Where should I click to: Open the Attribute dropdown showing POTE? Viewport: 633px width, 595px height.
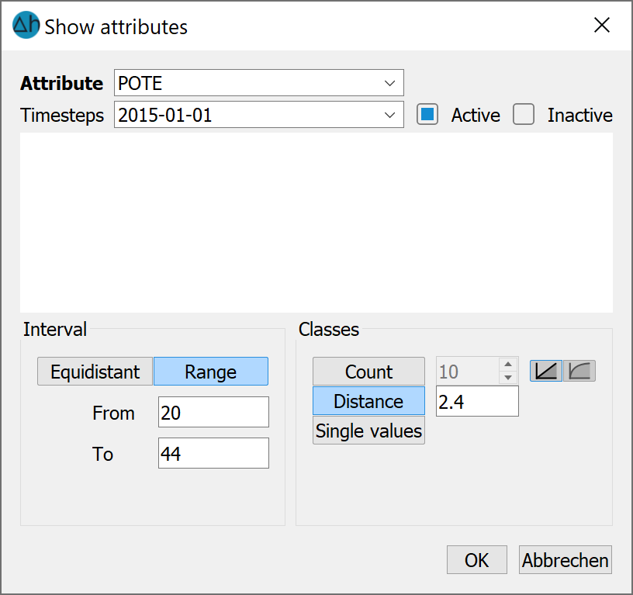pyautogui.click(x=259, y=83)
